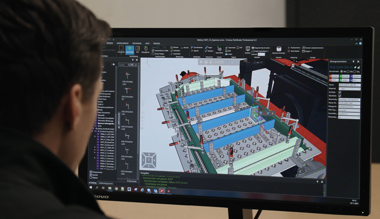The width and height of the screenshot is (380, 219).
Task: Toggle the Sichtbar checkbox
Action: 340,92
